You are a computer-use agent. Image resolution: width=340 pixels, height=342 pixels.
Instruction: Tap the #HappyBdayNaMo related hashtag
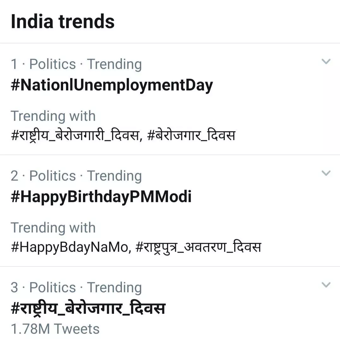(x=69, y=247)
